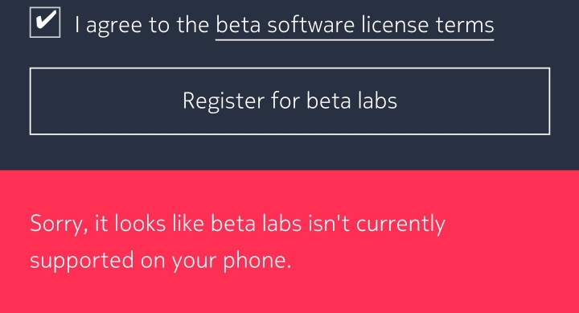
Task: Click the 'Register' word inside the outlined button
Action: point(224,101)
